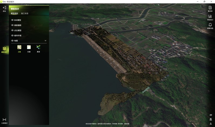Screen dimensions: 215x127
Task: Open 项目统计 bar chart icon
Action: point(210,17)
